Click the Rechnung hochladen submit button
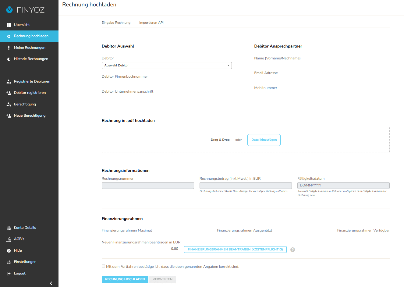This screenshot has width=404, height=287. [x=125, y=279]
